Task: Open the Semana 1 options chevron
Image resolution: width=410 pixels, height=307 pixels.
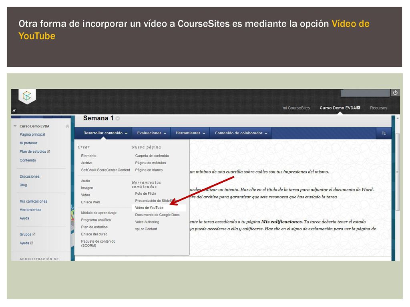Action: click(118, 118)
